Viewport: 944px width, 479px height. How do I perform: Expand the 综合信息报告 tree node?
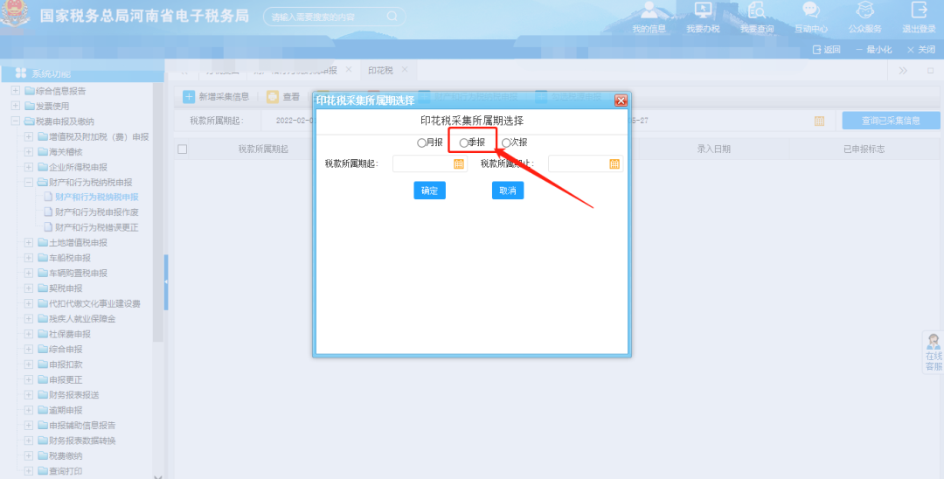click(15, 91)
